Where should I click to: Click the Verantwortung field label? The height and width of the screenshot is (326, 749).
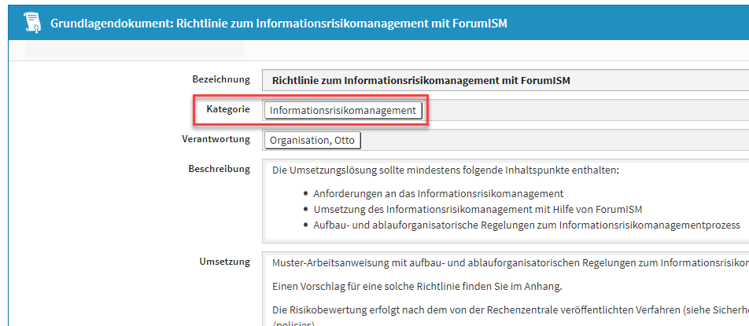pos(216,139)
